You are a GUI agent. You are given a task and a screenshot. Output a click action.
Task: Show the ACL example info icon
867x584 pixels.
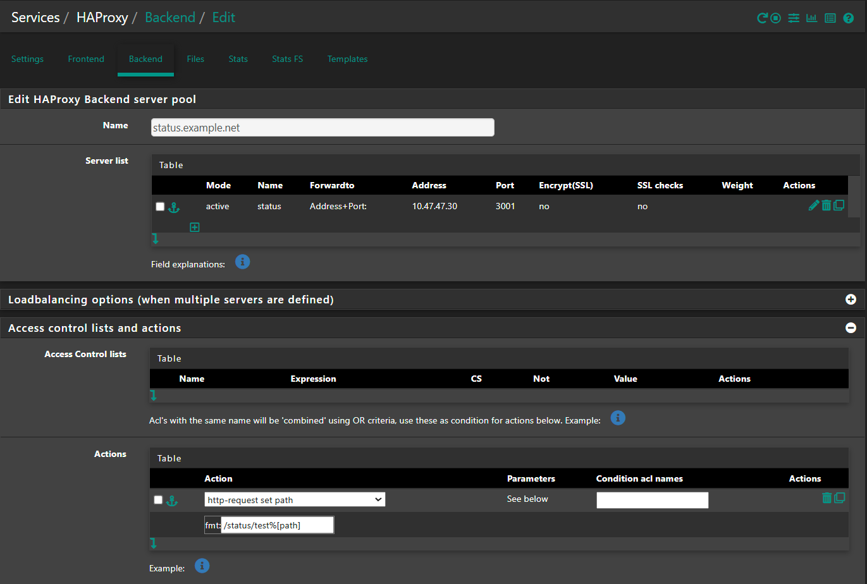tap(618, 418)
